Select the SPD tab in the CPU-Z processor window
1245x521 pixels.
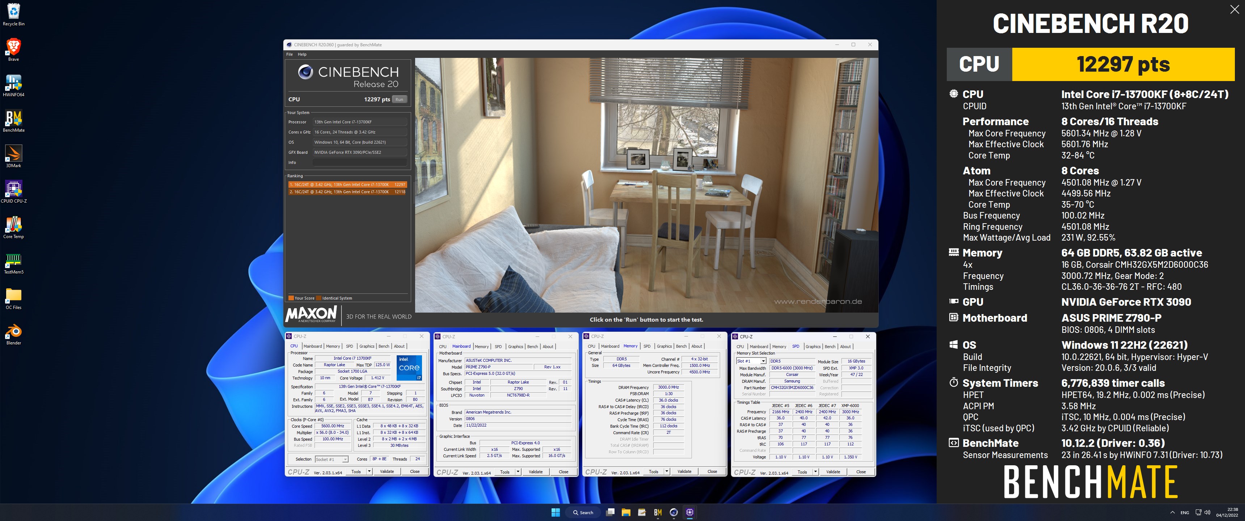click(349, 346)
